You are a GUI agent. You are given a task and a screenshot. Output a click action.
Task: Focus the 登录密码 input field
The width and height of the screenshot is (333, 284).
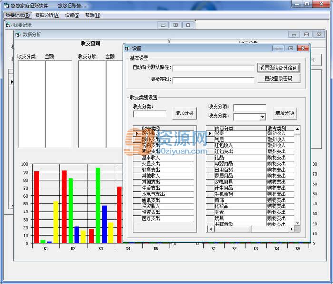(213, 80)
